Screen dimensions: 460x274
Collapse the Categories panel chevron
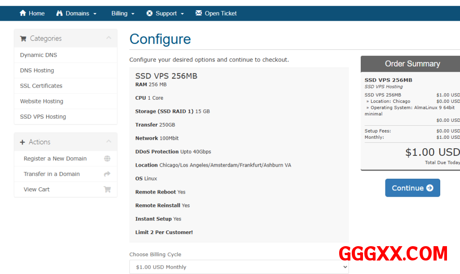[x=109, y=38]
